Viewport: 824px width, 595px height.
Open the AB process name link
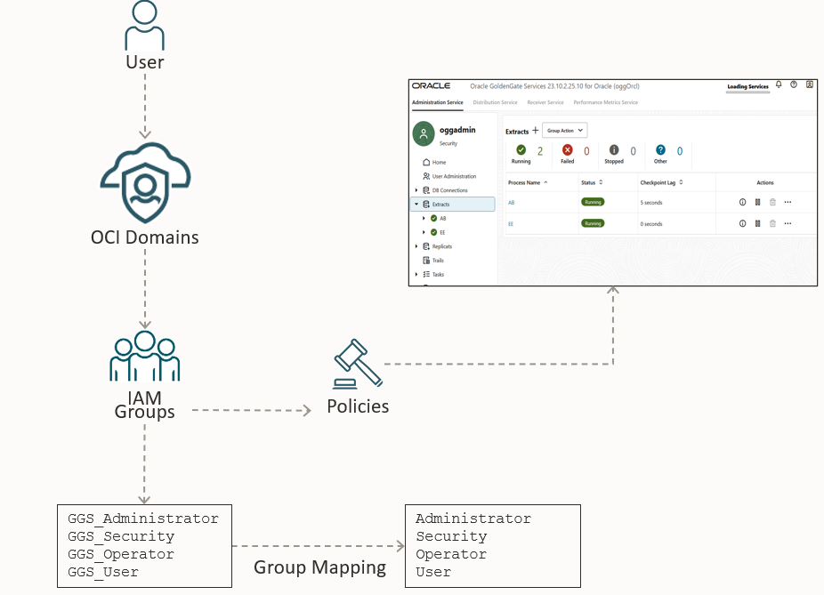pos(511,203)
